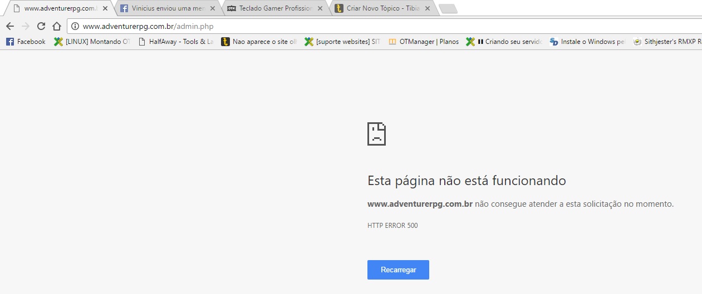This screenshot has height=294, width=702.
Task: Open a new tab button
Action: click(448, 8)
